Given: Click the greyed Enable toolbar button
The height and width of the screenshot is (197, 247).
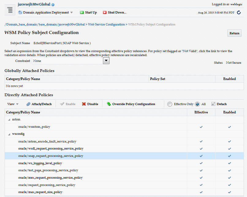Looking at the screenshot, I should tap(68, 104).
